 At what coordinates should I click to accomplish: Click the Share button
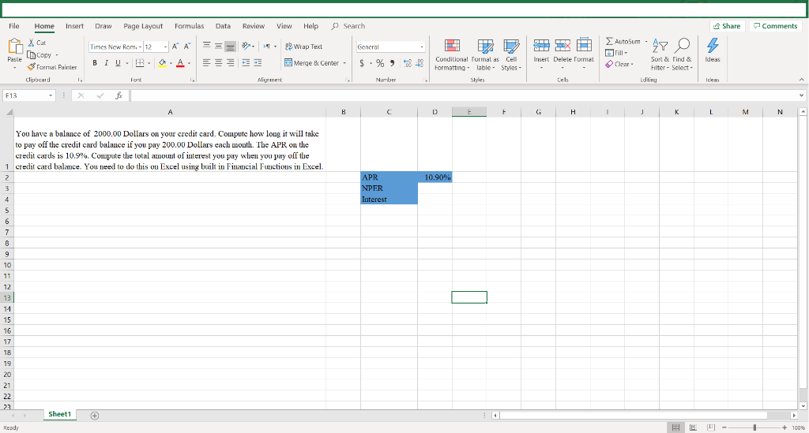click(x=727, y=26)
